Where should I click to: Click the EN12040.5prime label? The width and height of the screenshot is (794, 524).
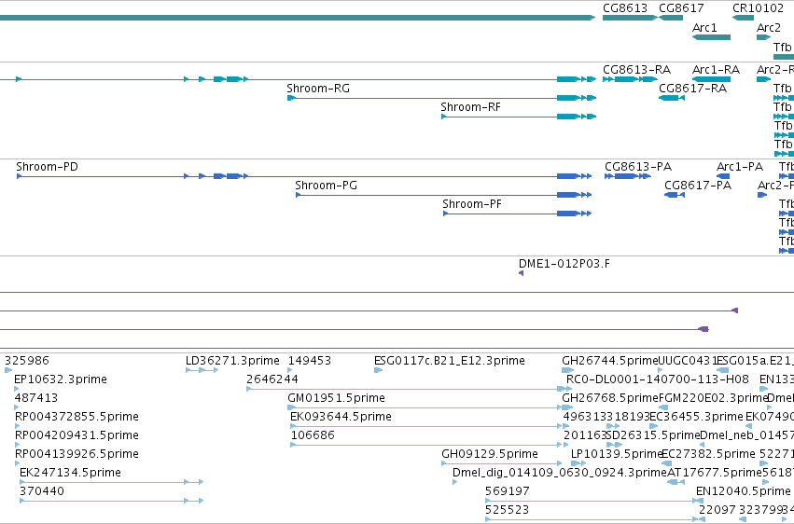tap(743, 491)
